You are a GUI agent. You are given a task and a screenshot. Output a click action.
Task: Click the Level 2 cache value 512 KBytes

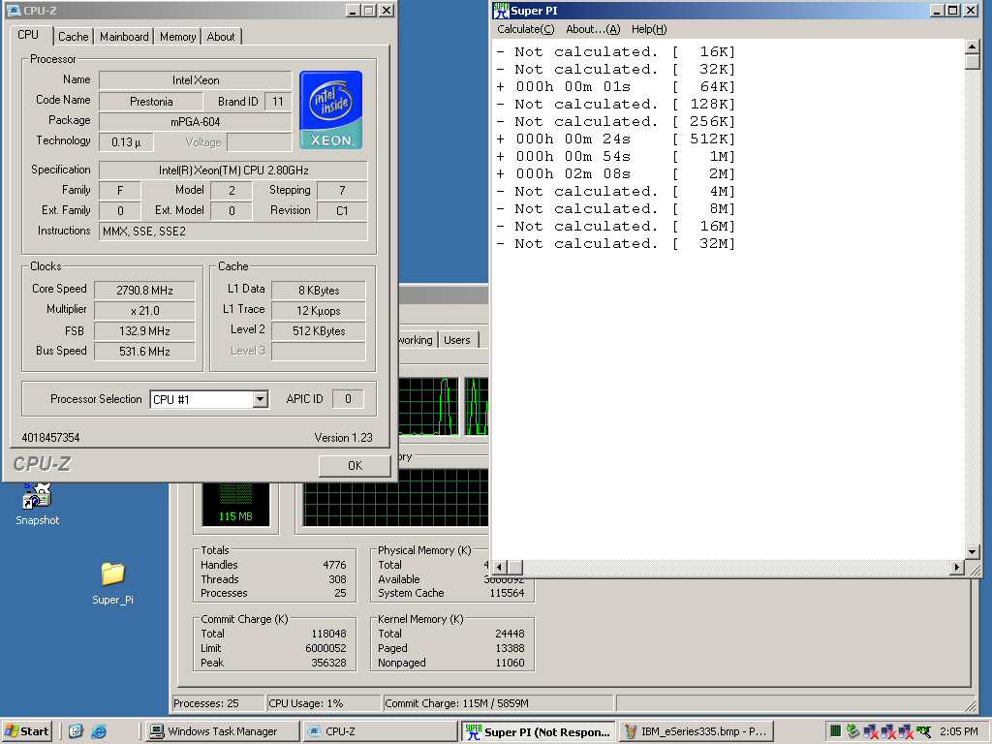pos(319,331)
